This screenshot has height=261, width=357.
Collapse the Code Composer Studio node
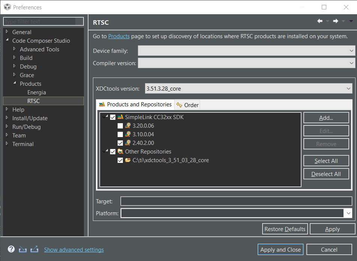click(x=7, y=40)
